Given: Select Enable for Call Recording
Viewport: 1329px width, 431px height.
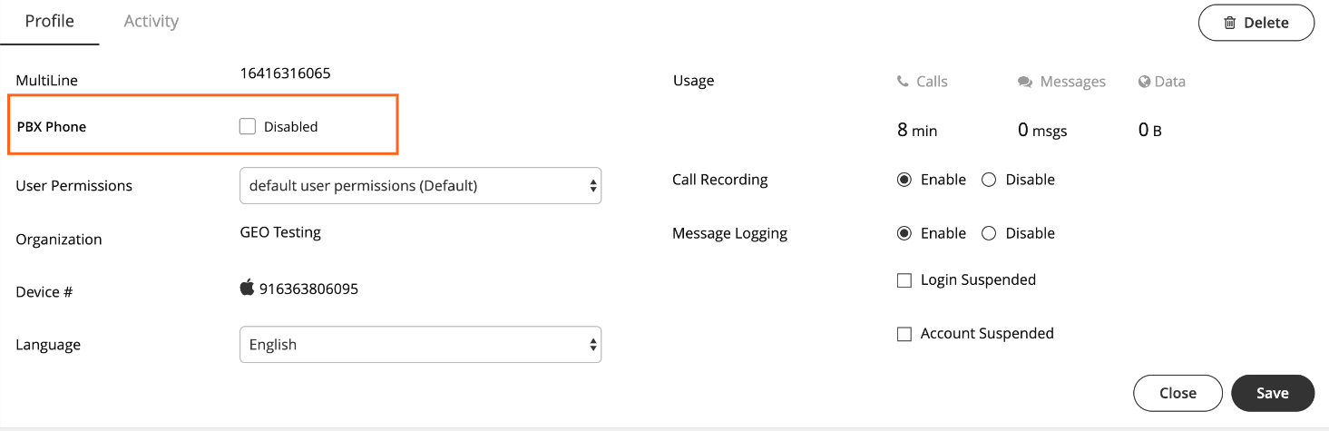Looking at the screenshot, I should point(904,180).
